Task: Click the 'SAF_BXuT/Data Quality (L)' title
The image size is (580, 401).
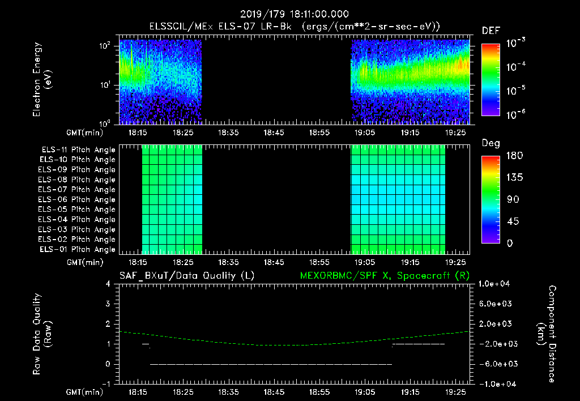Action: (187, 276)
